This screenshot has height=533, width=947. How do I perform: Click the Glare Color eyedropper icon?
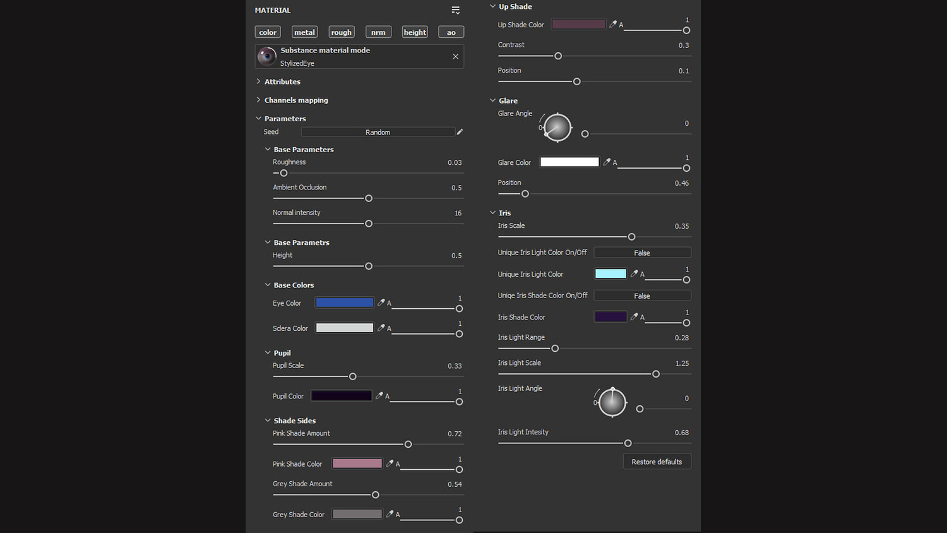(606, 162)
